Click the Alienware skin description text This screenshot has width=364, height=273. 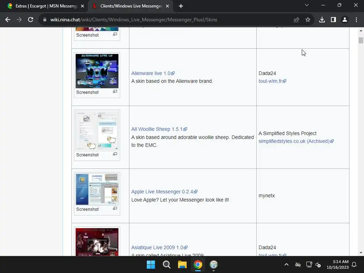172,81
